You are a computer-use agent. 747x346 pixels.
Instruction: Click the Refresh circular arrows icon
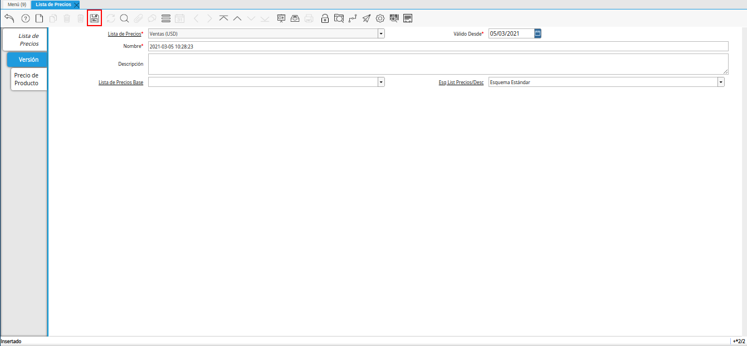[111, 18]
